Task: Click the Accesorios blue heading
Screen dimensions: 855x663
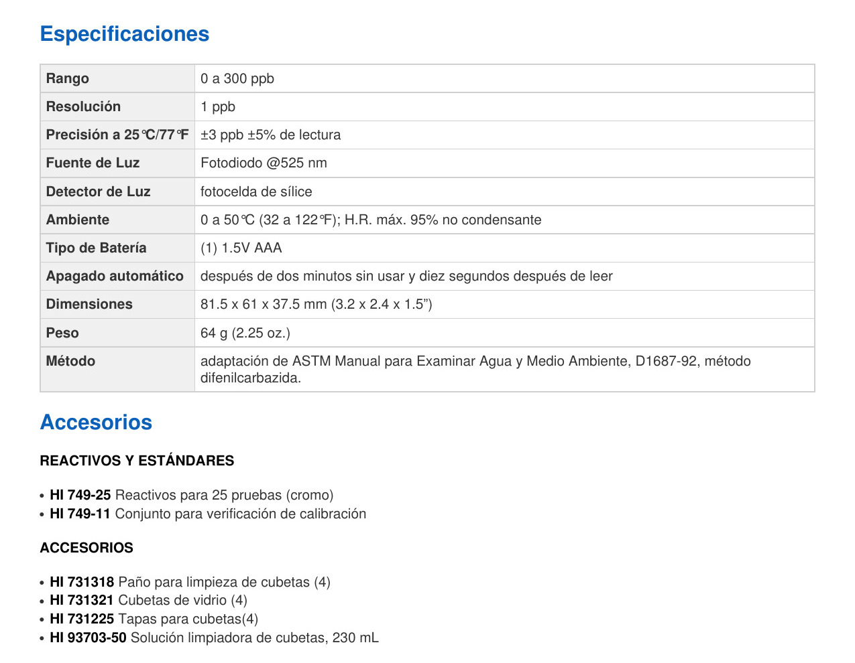Action: pos(96,423)
